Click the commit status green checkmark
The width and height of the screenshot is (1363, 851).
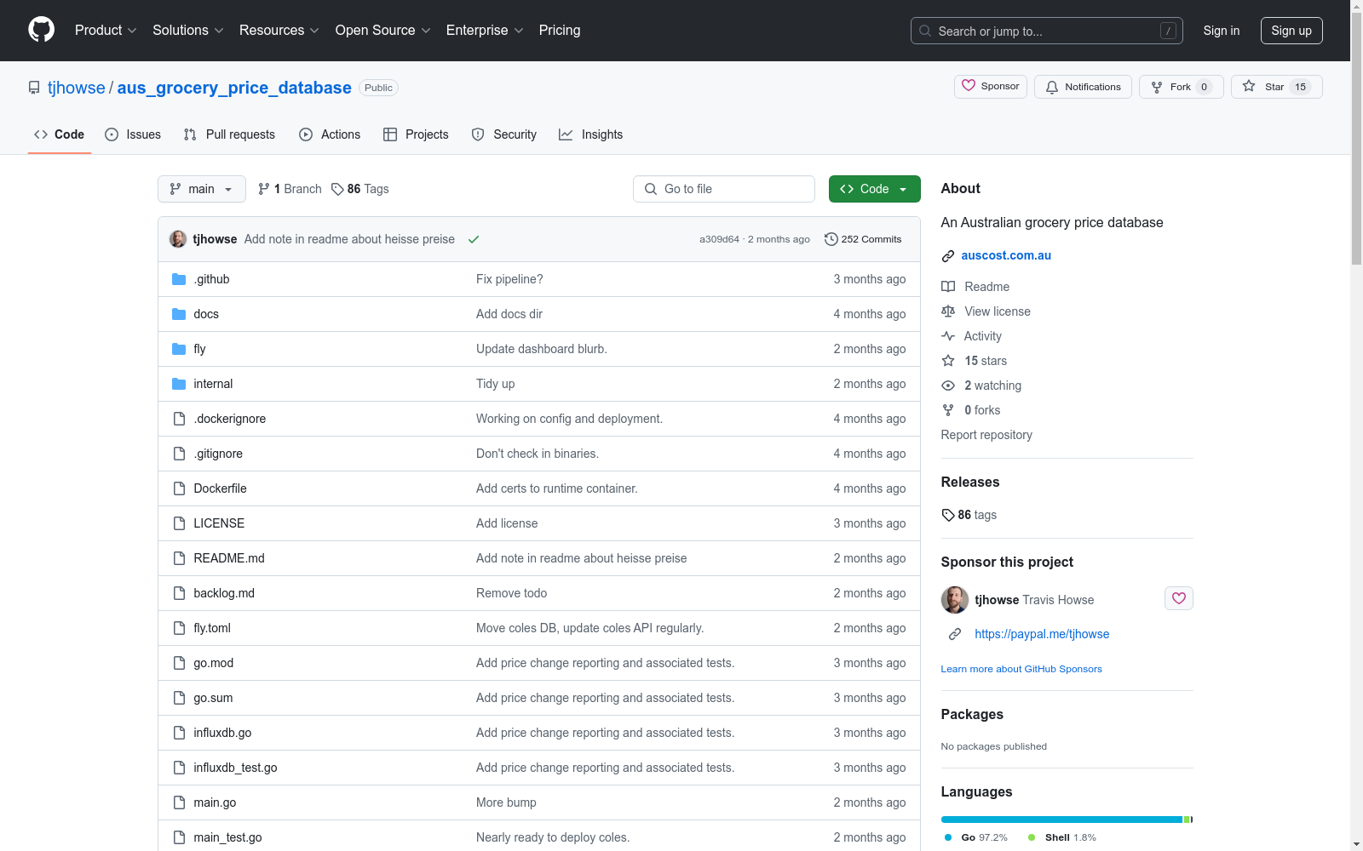[x=474, y=239]
